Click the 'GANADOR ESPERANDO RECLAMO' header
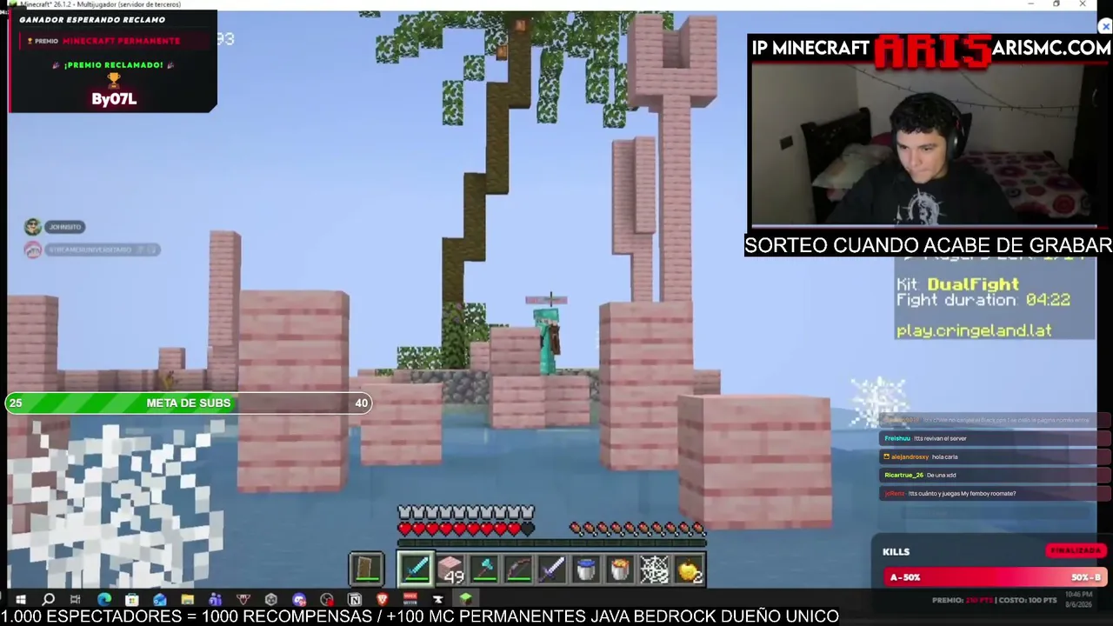 click(92, 19)
